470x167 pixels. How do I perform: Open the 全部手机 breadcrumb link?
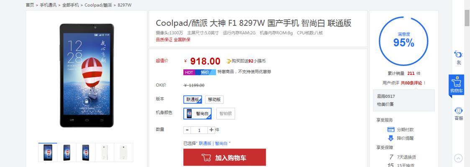coord(71,5)
